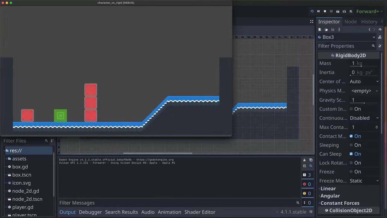Open the Shader Editor bottom panel
Image resolution: width=387 pixels, height=218 pixels.
(x=200, y=212)
